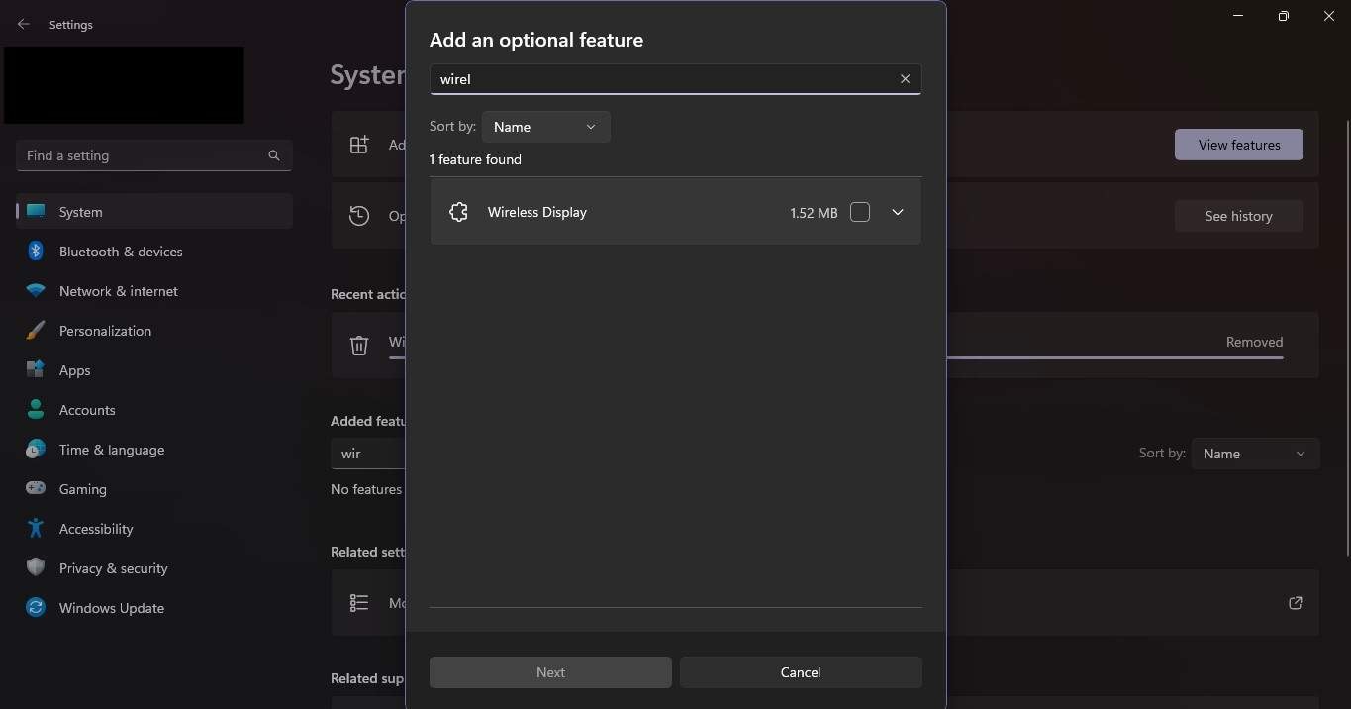Viewport: 1351px width, 709px height.
Task: Open Apps settings
Action: [154, 370]
